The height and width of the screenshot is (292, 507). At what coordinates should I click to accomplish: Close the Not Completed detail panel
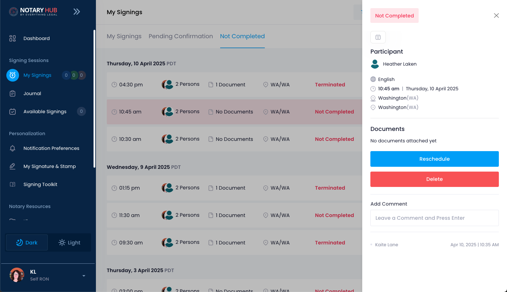(496, 15)
